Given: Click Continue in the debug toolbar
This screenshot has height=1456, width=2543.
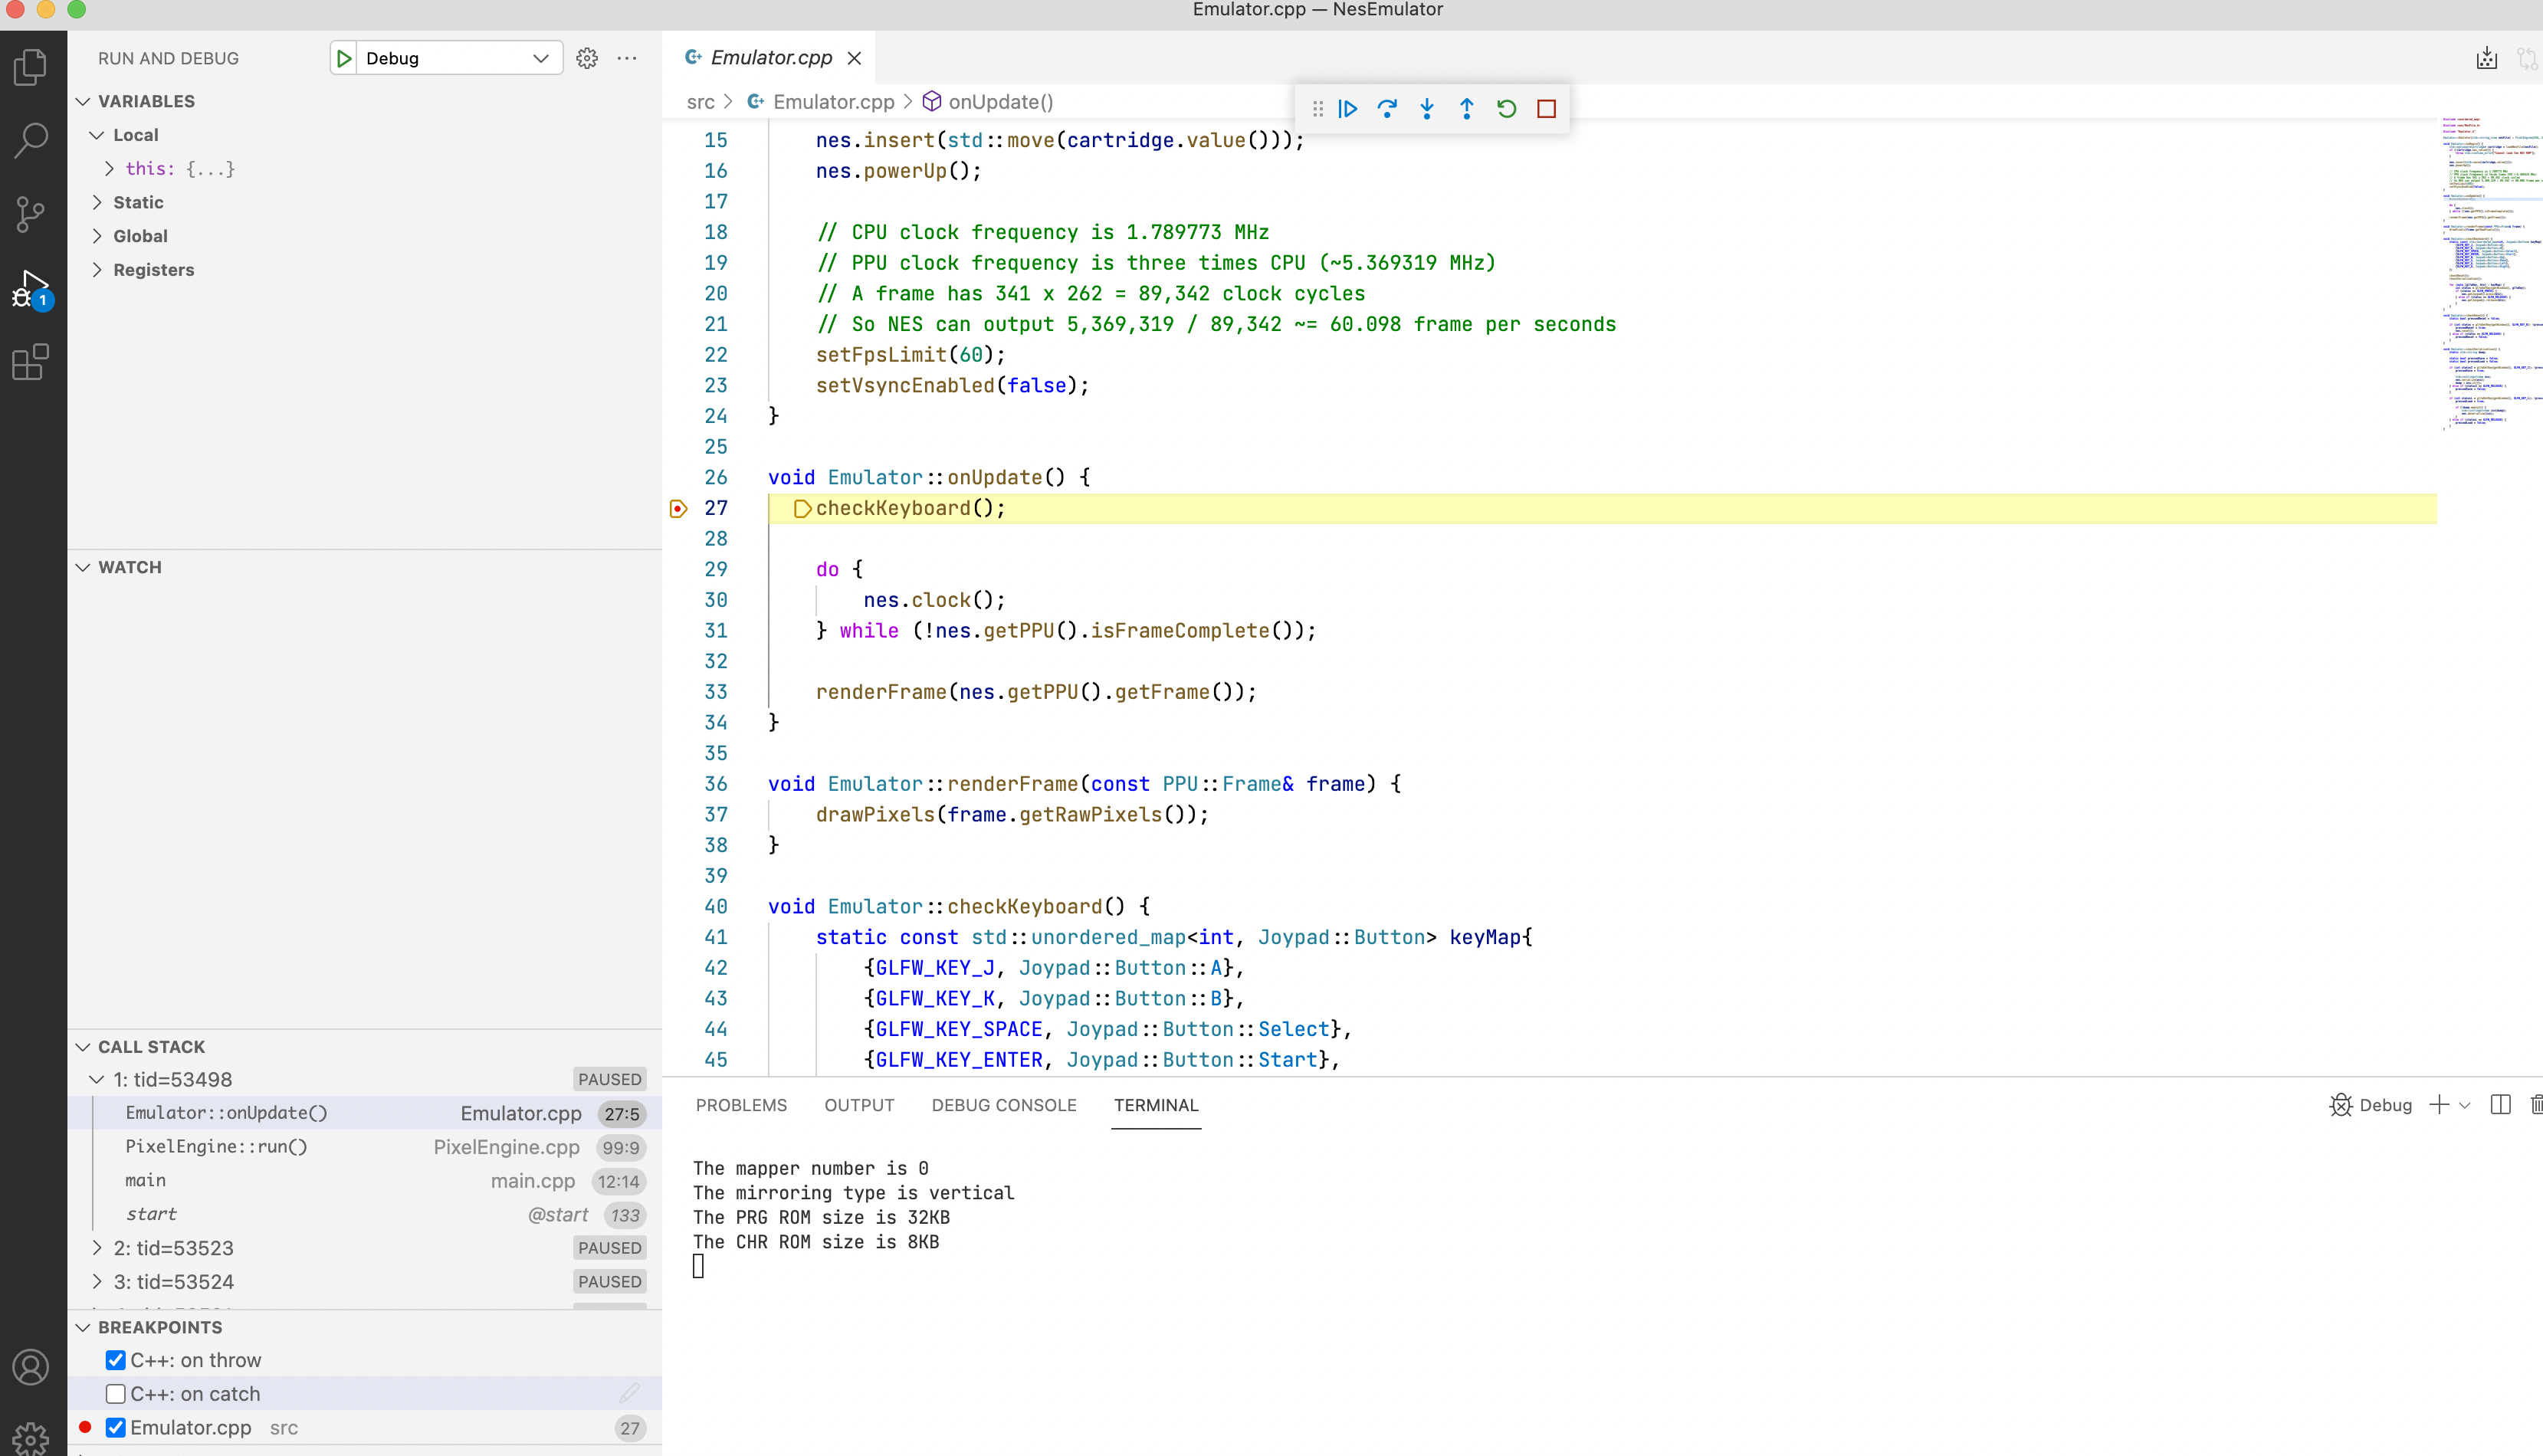Looking at the screenshot, I should (1348, 108).
